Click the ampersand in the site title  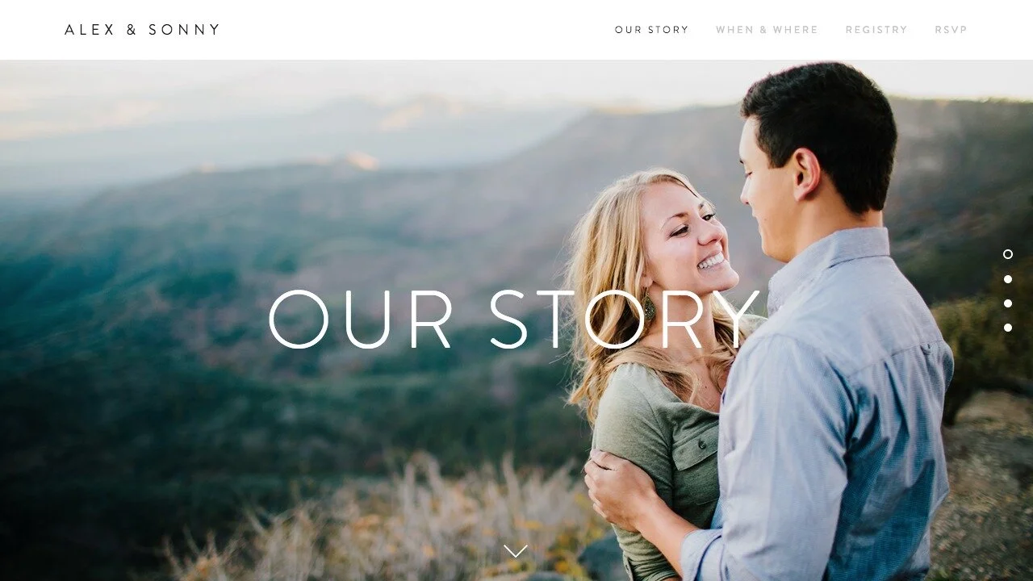[132, 30]
